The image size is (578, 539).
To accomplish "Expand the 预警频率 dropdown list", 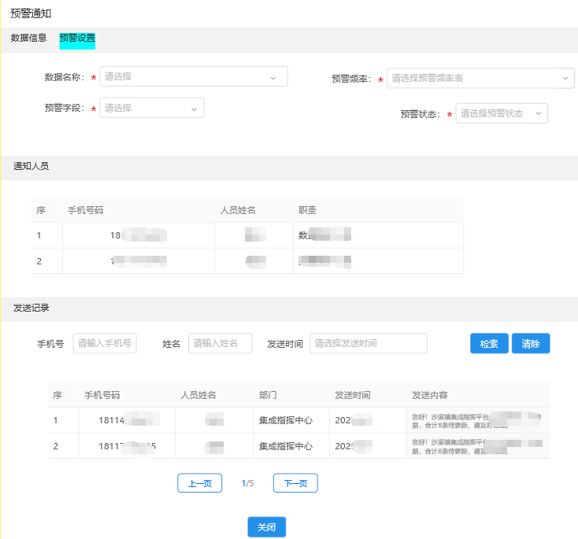I will tap(480, 78).
